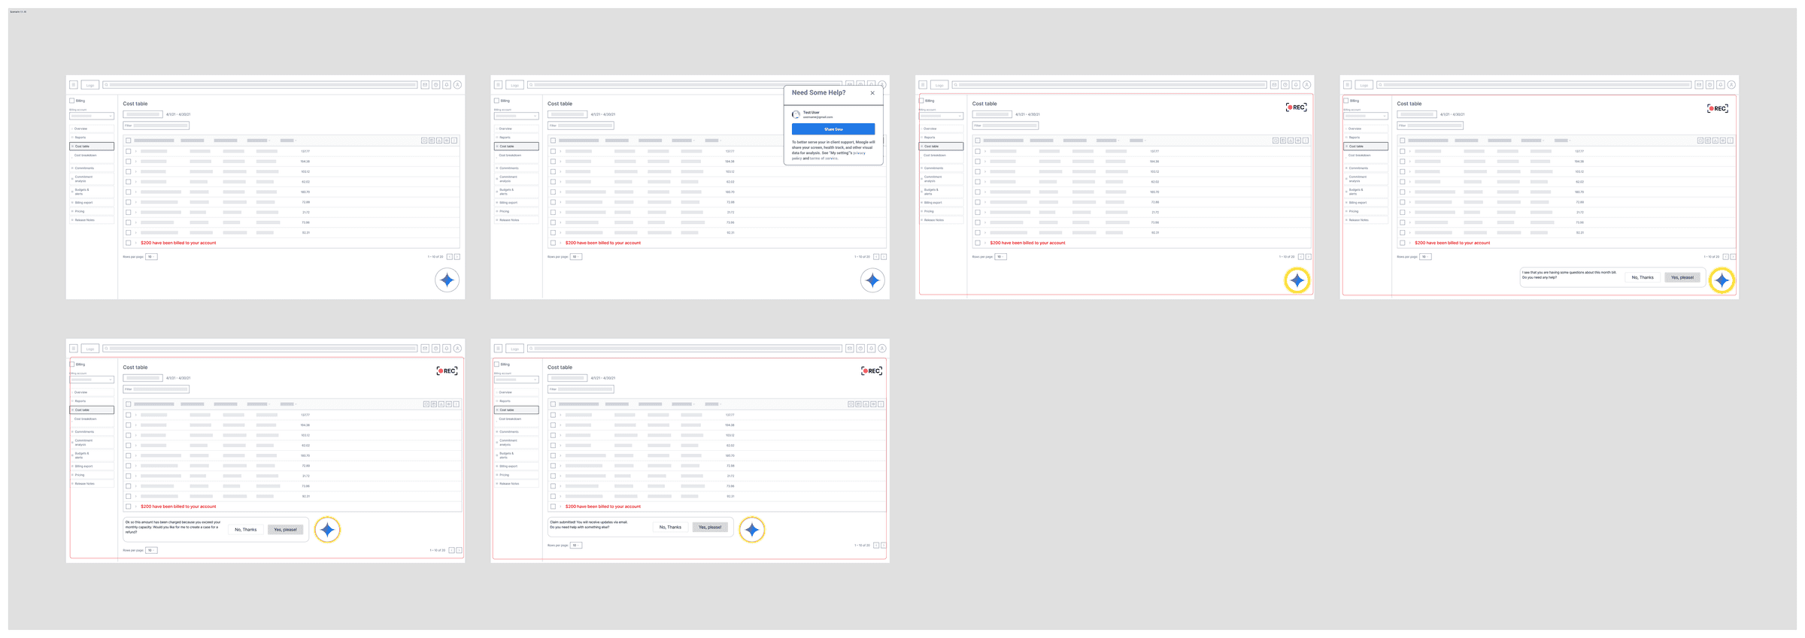
Task: Open Reports in the first plain frame sidebar
Action: click(x=93, y=138)
